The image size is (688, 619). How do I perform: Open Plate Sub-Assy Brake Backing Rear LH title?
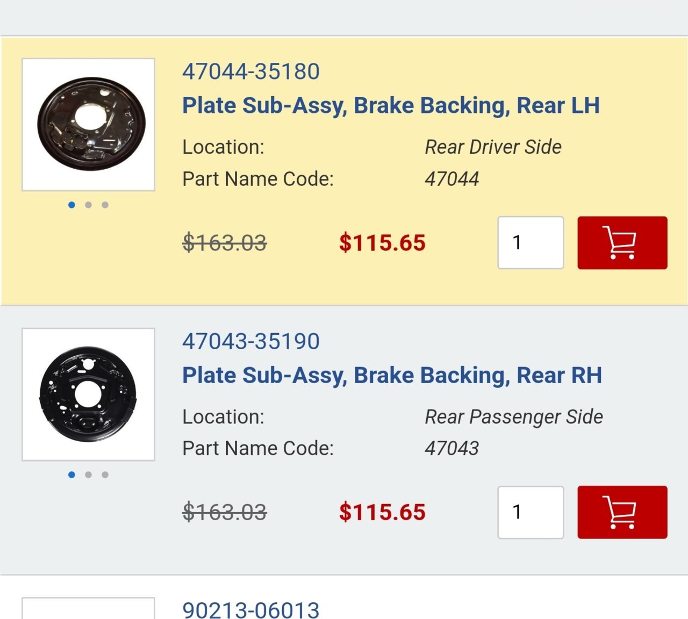coord(391,106)
